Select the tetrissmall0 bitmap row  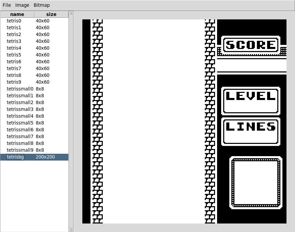pyautogui.click(x=34, y=89)
